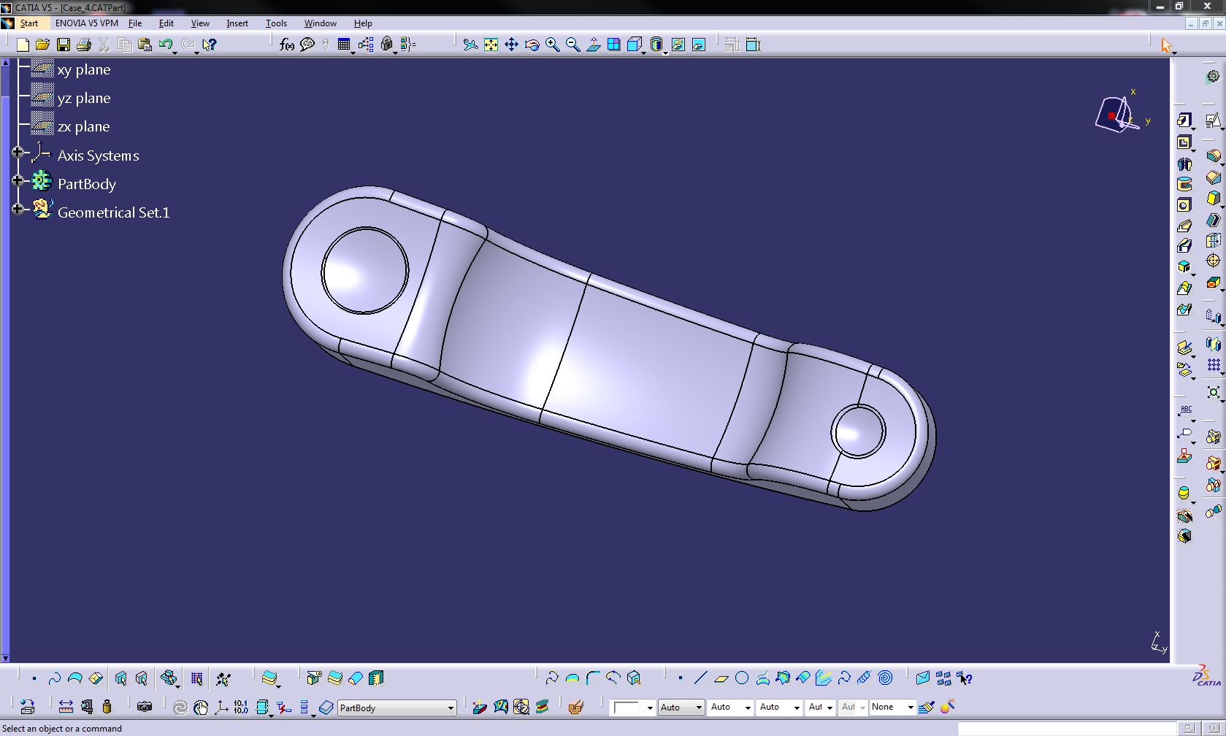This screenshot has height=736, width=1226.
Task: Open a file using the Open folder icon
Action: pyautogui.click(x=42, y=45)
